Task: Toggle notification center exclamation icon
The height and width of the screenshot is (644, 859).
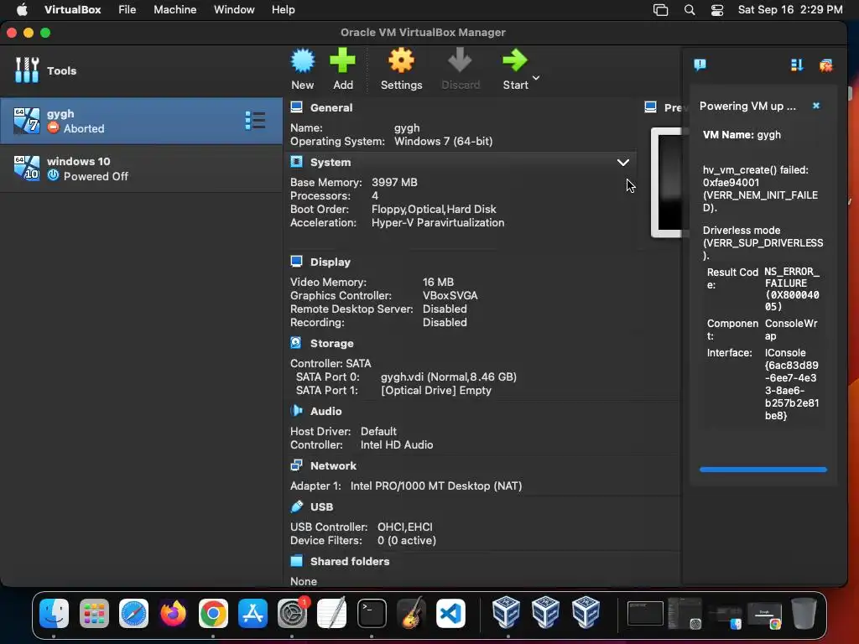Action: [700, 65]
